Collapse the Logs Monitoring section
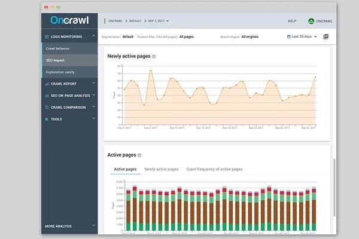This screenshot has height=239, width=359. (94, 36)
